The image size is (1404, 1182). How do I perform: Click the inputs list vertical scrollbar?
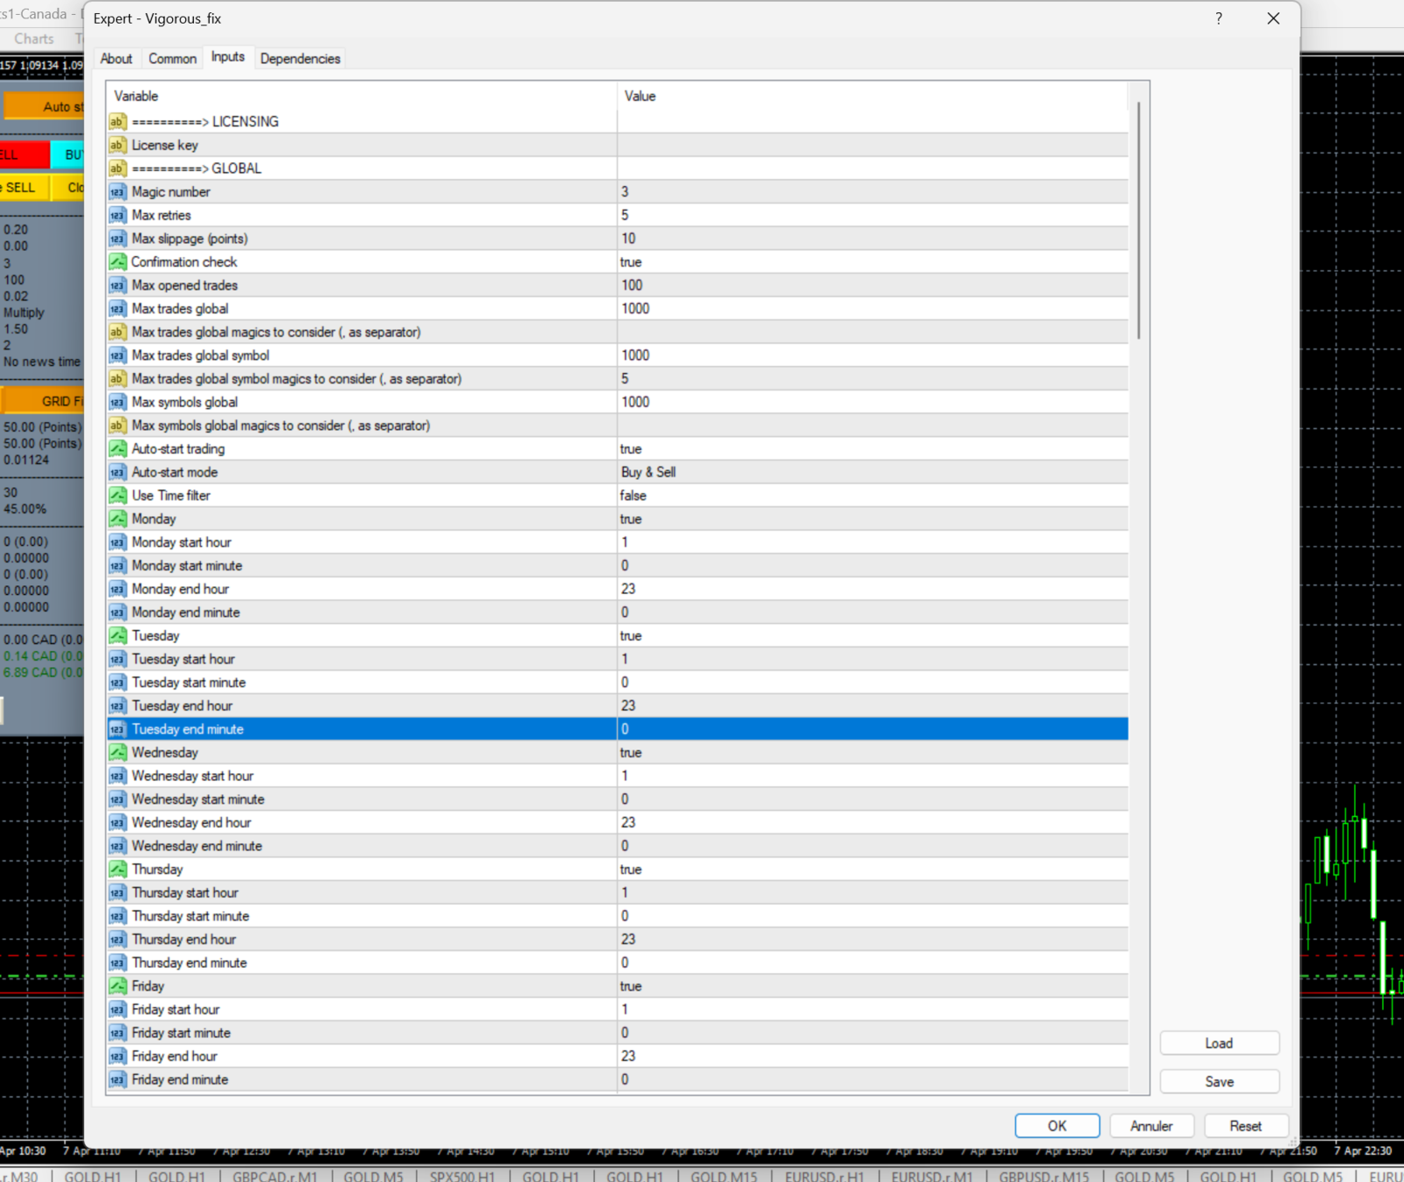1139,219
